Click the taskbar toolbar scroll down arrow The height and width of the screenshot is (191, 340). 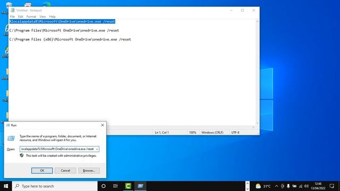[x=248, y=189]
